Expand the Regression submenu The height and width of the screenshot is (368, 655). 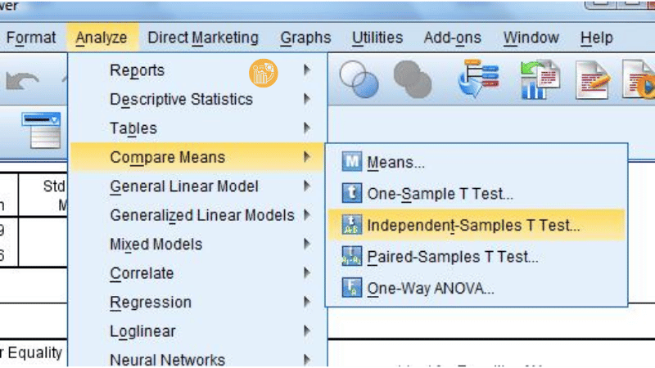click(x=197, y=302)
